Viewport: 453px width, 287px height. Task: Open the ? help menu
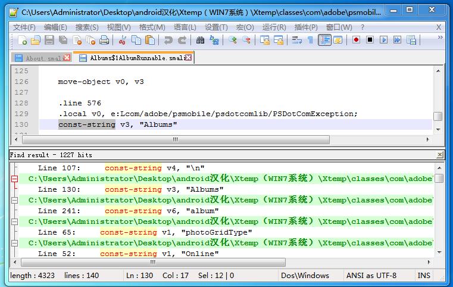point(363,27)
